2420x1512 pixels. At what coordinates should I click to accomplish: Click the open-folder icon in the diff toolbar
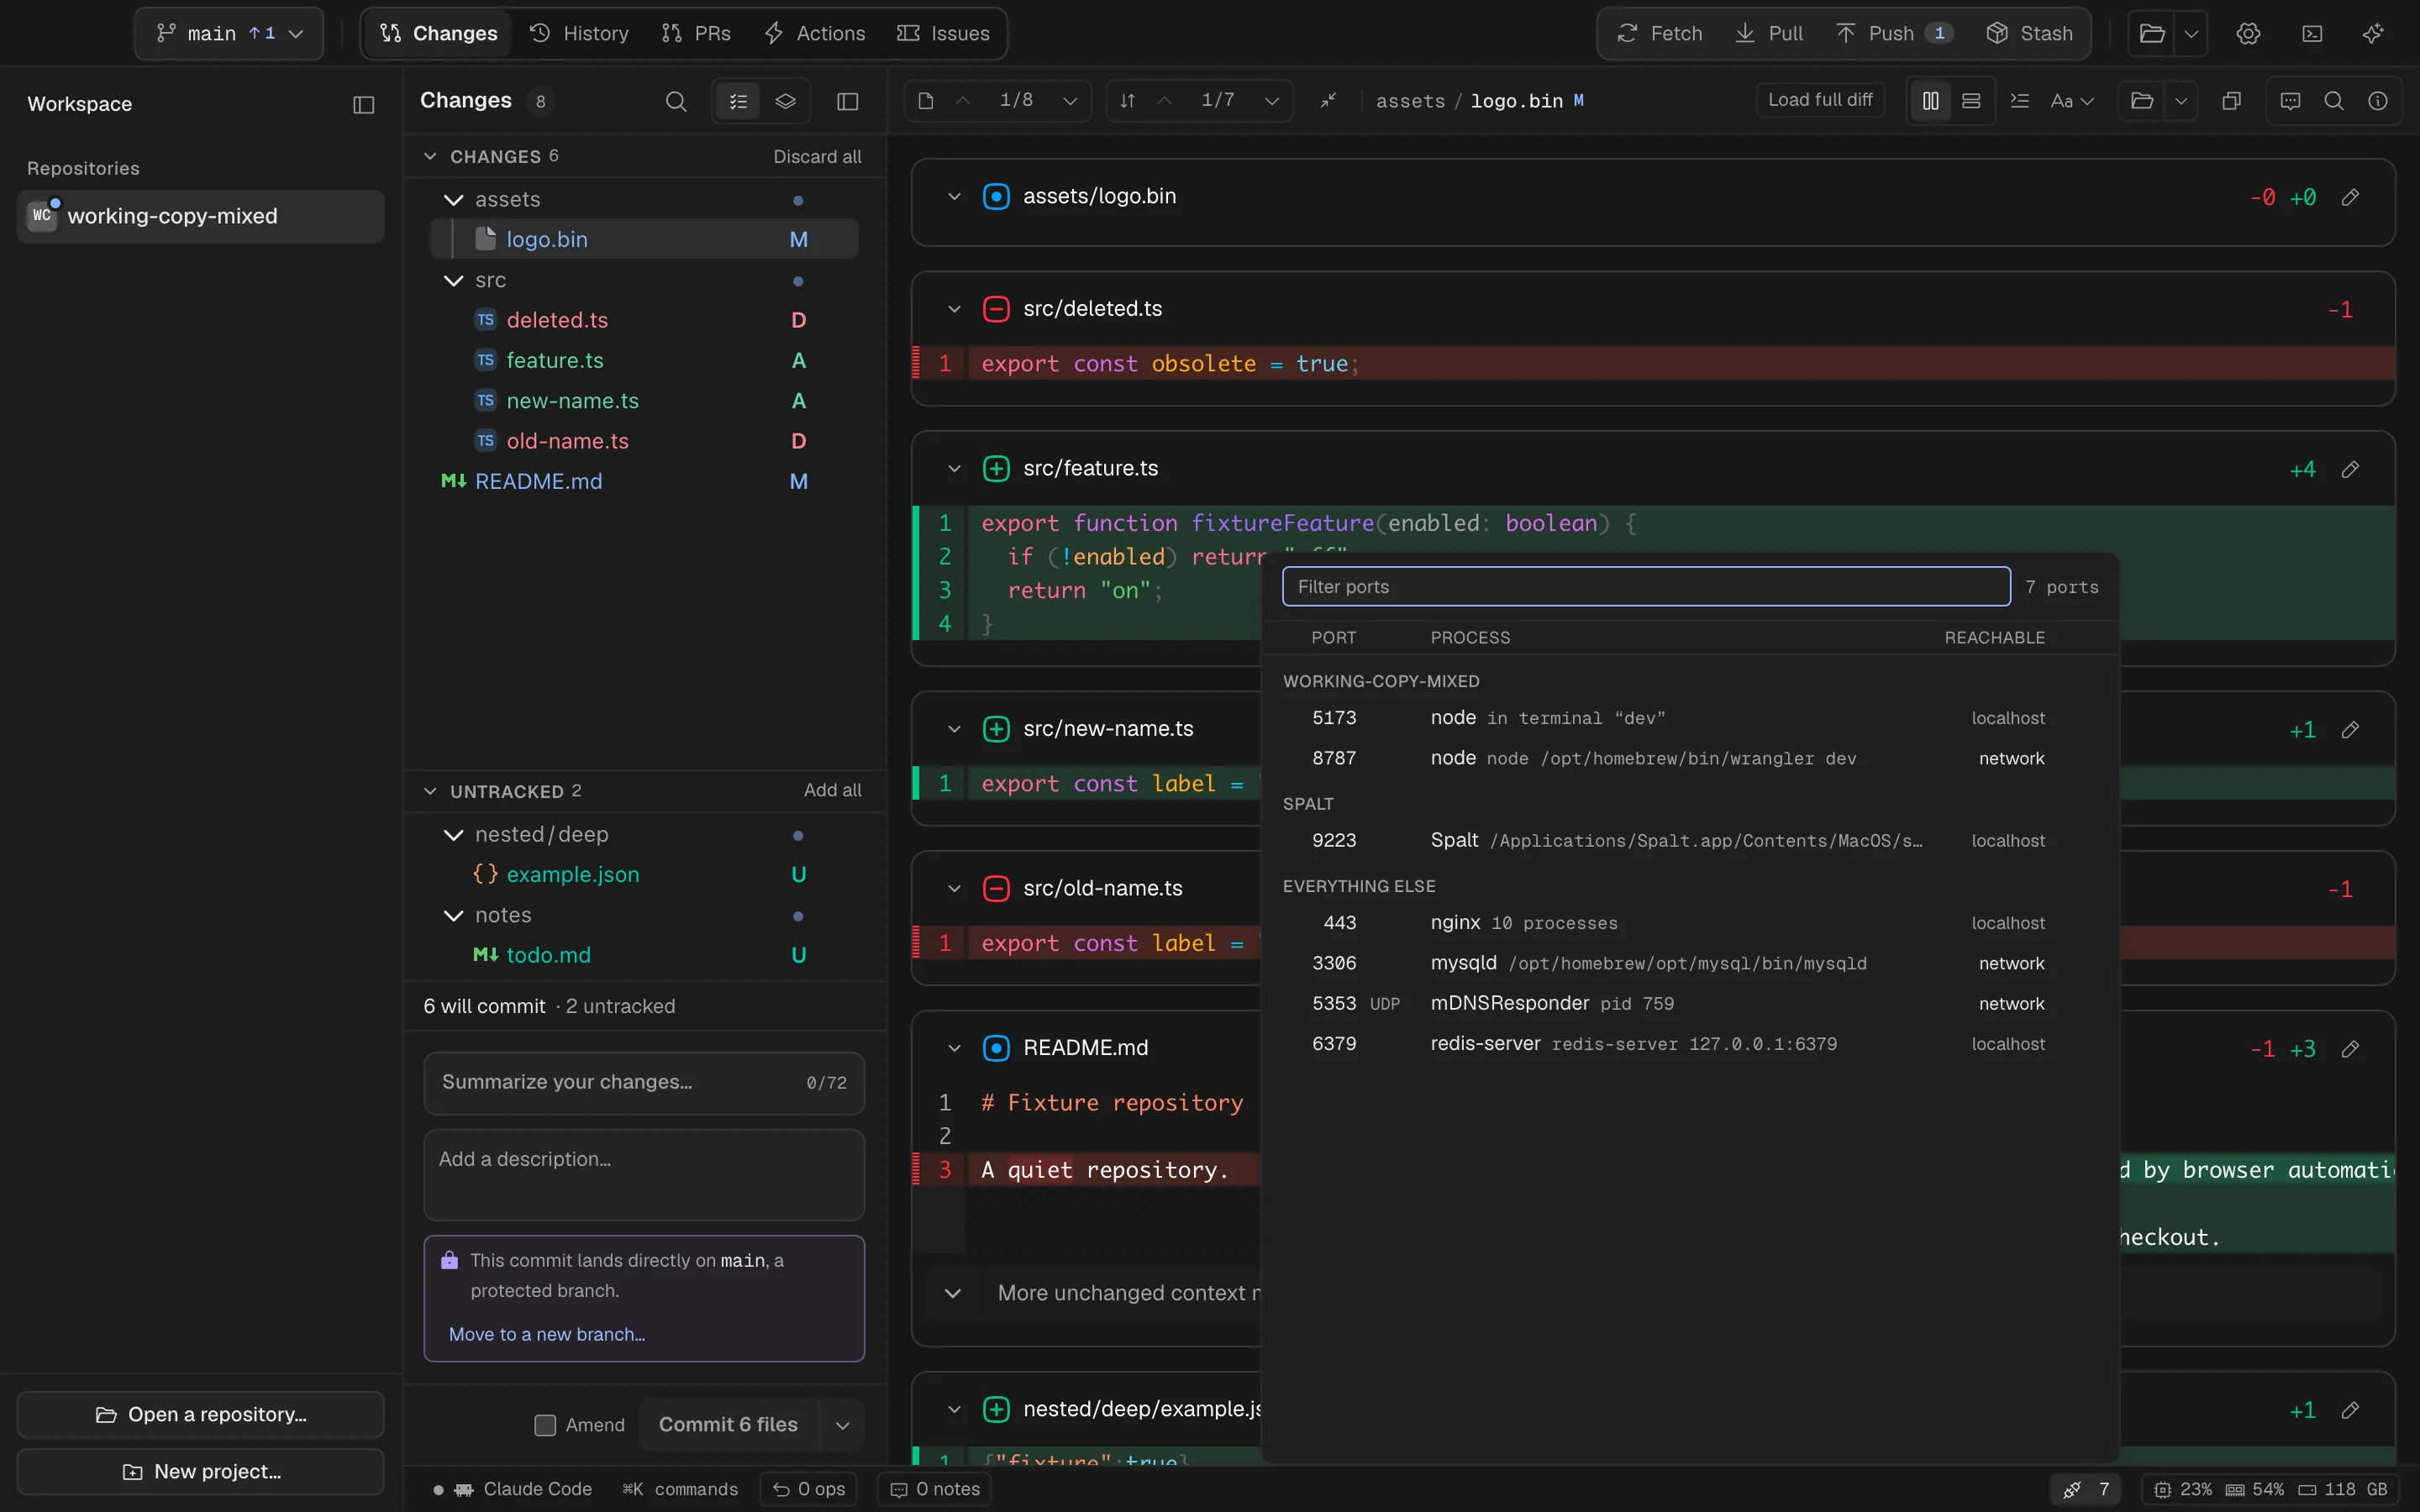tap(2142, 101)
